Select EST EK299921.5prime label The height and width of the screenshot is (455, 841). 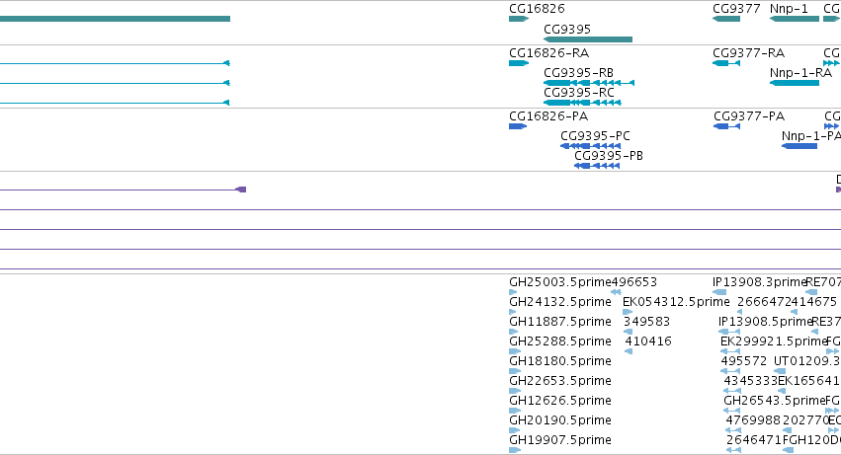774,341
